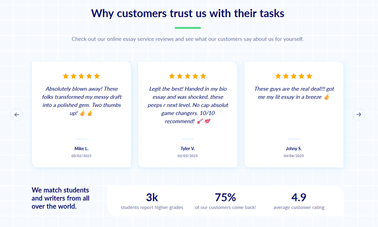The width and height of the screenshot is (378, 227).
Task: Click the date 03/02/2025
Action: pos(81,156)
